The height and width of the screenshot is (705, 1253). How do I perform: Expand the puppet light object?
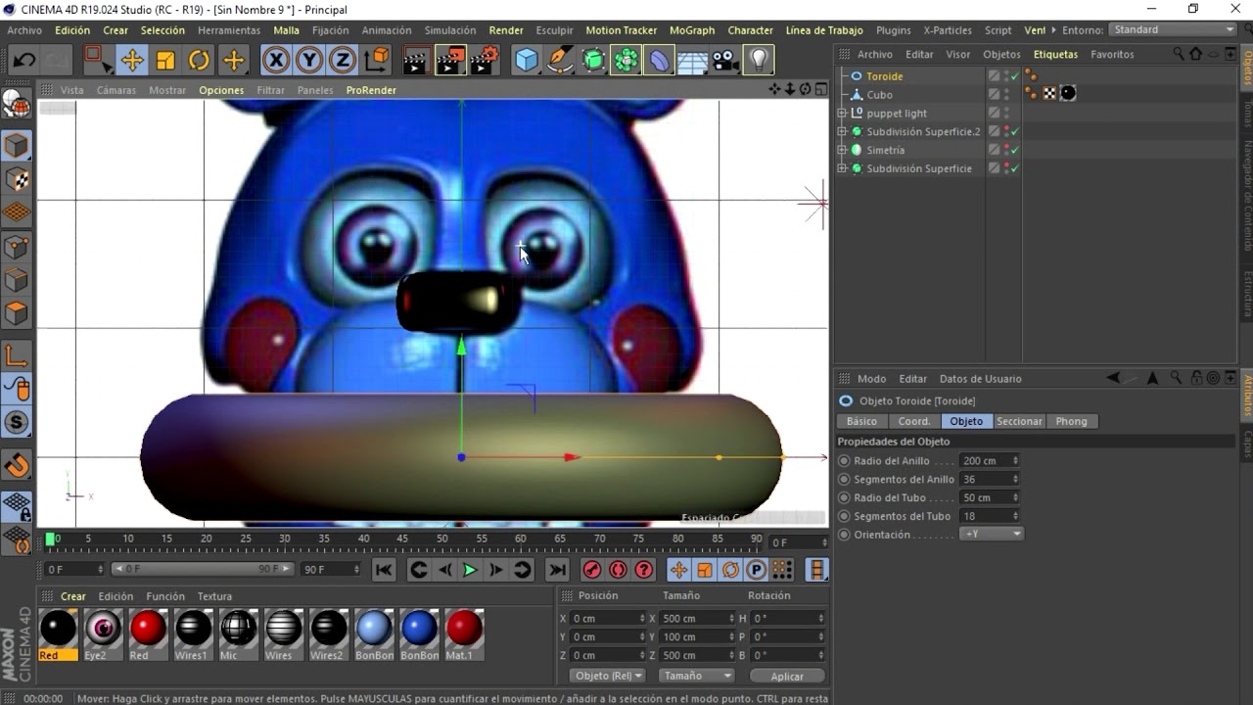tap(842, 114)
